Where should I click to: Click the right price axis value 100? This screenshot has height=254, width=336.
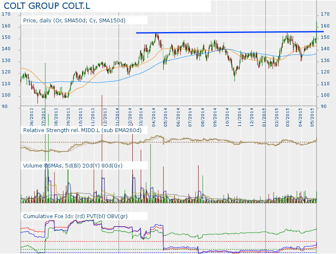click(x=325, y=95)
